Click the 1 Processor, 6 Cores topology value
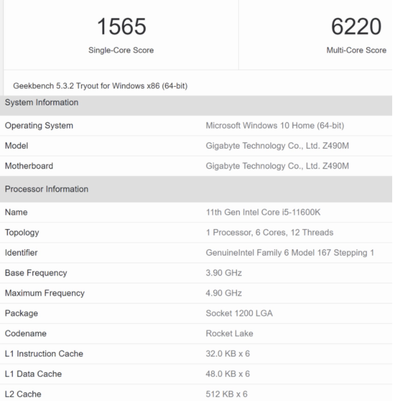The width and height of the screenshot is (395, 401). coord(270,232)
